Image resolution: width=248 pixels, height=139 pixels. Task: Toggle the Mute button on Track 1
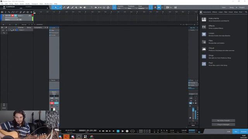coord(7,15)
